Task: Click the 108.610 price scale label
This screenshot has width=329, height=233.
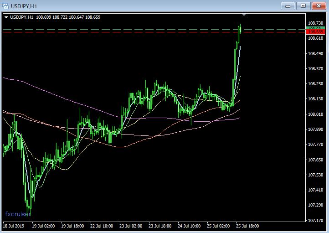Action: (315, 38)
